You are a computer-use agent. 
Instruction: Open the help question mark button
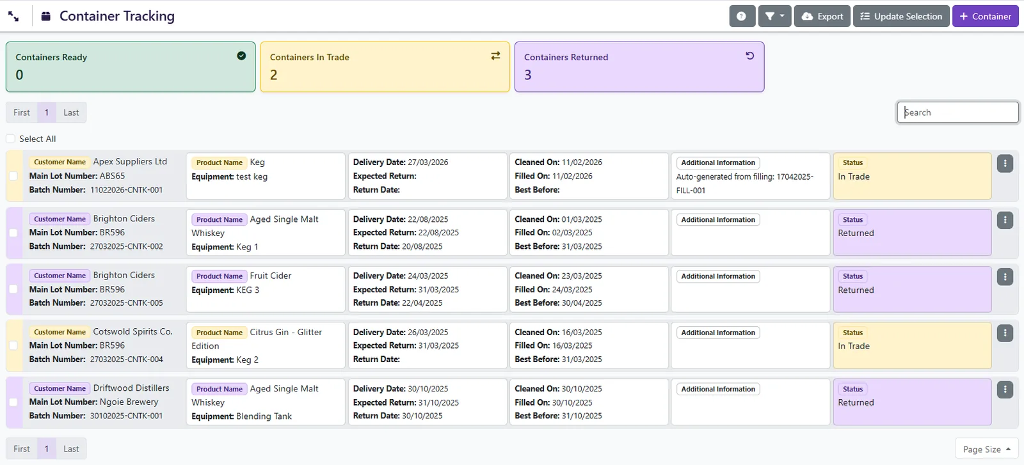point(742,16)
